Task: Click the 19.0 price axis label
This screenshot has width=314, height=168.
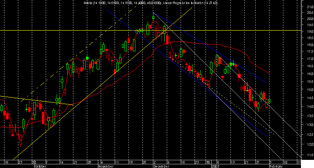Action: (310, 31)
